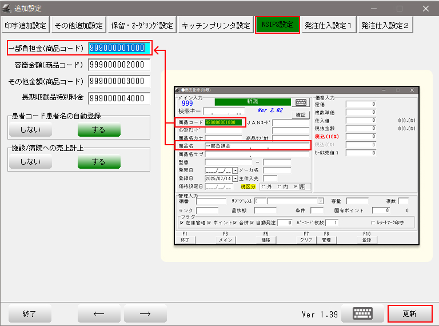Click the left arrow navigation button

tap(99, 313)
